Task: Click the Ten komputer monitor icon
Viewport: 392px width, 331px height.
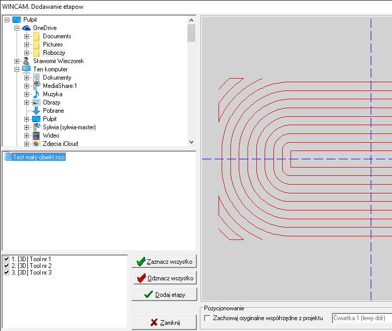Action: pos(26,69)
